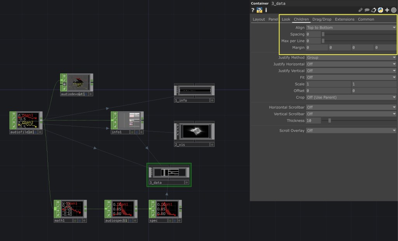This screenshot has height=241, width=398.
Task: Click the Python language icon in header
Action: coord(380,10)
